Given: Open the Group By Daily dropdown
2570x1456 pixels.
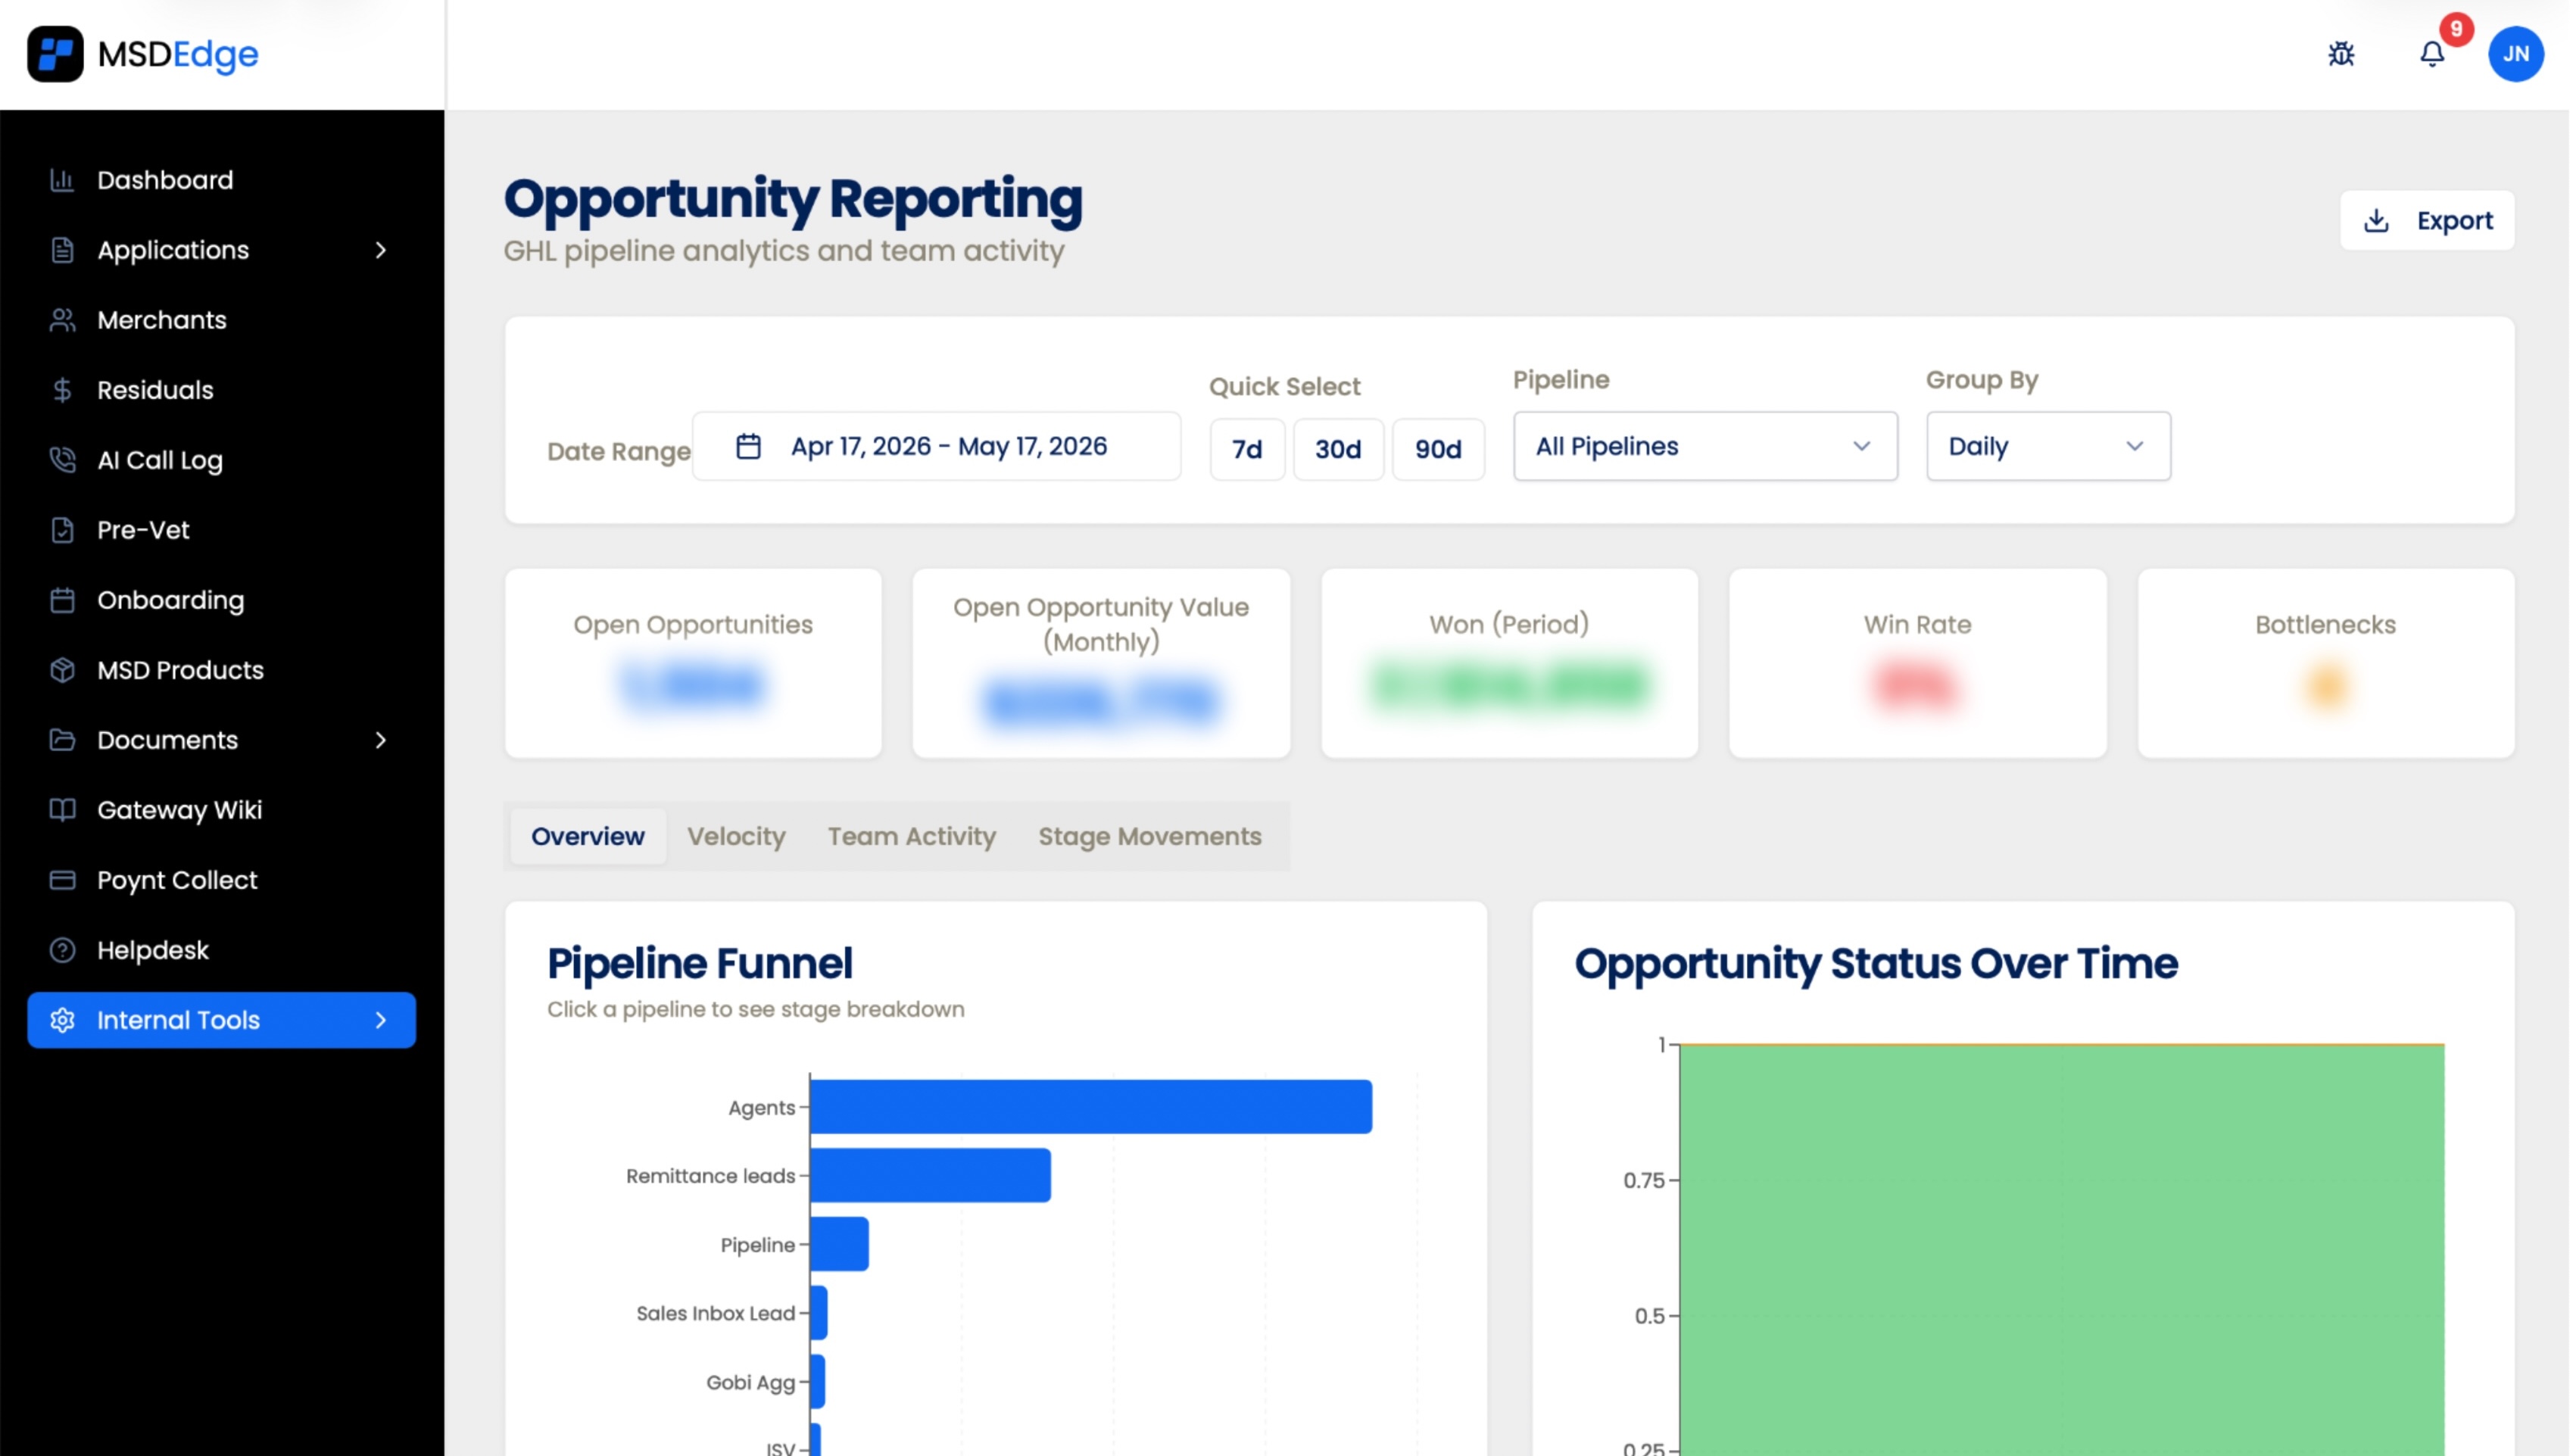Looking at the screenshot, I should point(2048,446).
